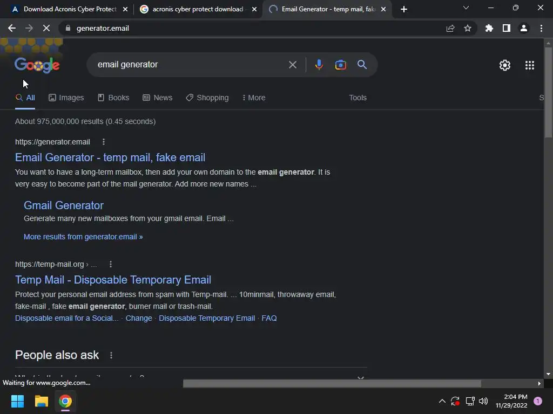Screen dimensions: 553x414
Task: Open the search Tools options
Action: tap(358, 98)
